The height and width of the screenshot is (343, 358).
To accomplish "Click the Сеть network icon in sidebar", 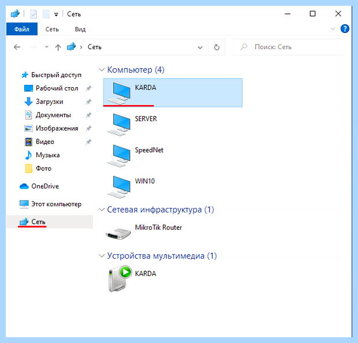I will (24, 222).
